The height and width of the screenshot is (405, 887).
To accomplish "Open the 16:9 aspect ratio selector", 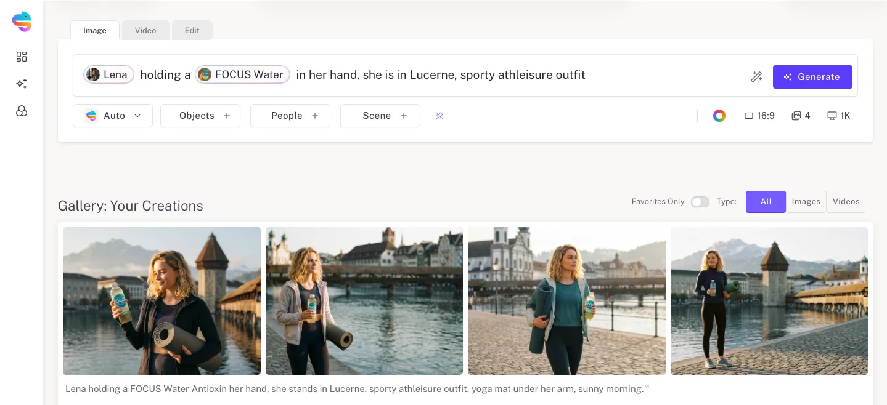I will pyautogui.click(x=759, y=116).
